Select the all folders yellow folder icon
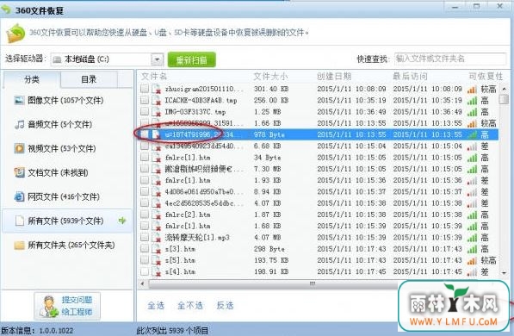The height and width of the screenshot is (336, 514). point(19,246)
